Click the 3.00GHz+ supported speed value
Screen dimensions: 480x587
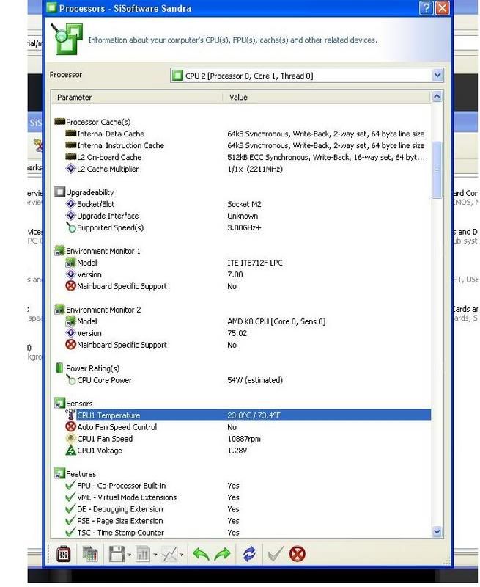tap(244, 227)
